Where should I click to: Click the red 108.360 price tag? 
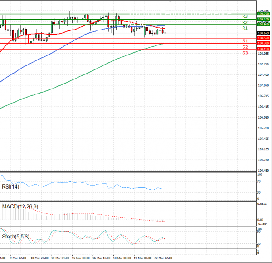263,43
